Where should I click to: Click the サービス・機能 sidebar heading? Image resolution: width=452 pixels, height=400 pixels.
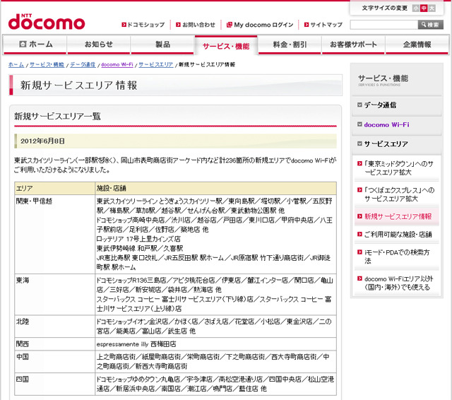383,80
